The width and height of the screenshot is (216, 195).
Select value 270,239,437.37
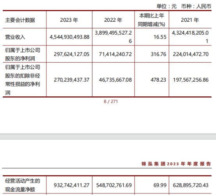pyautogui.click(x=71, y=80)
